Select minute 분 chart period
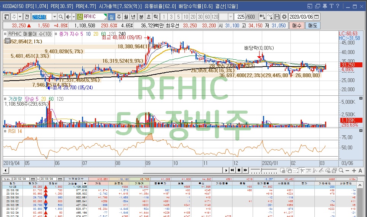The image size is (367, 217). click(141, 17)
